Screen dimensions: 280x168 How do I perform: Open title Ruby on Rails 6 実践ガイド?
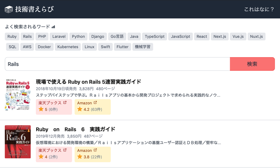[75, 129]
